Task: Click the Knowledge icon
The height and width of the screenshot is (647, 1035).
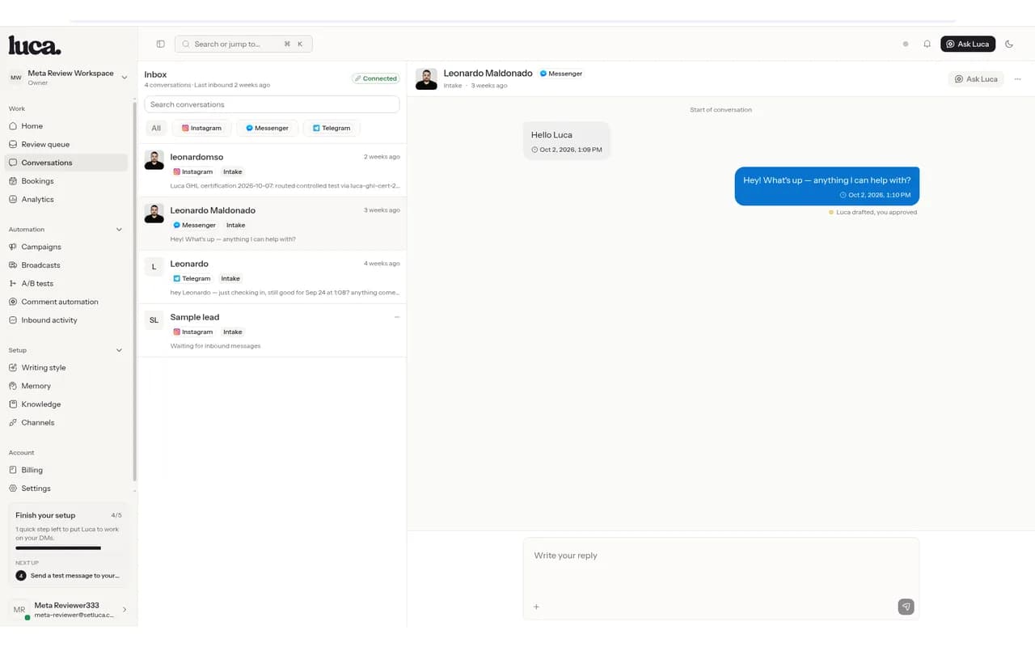Action: pos(13,404)
